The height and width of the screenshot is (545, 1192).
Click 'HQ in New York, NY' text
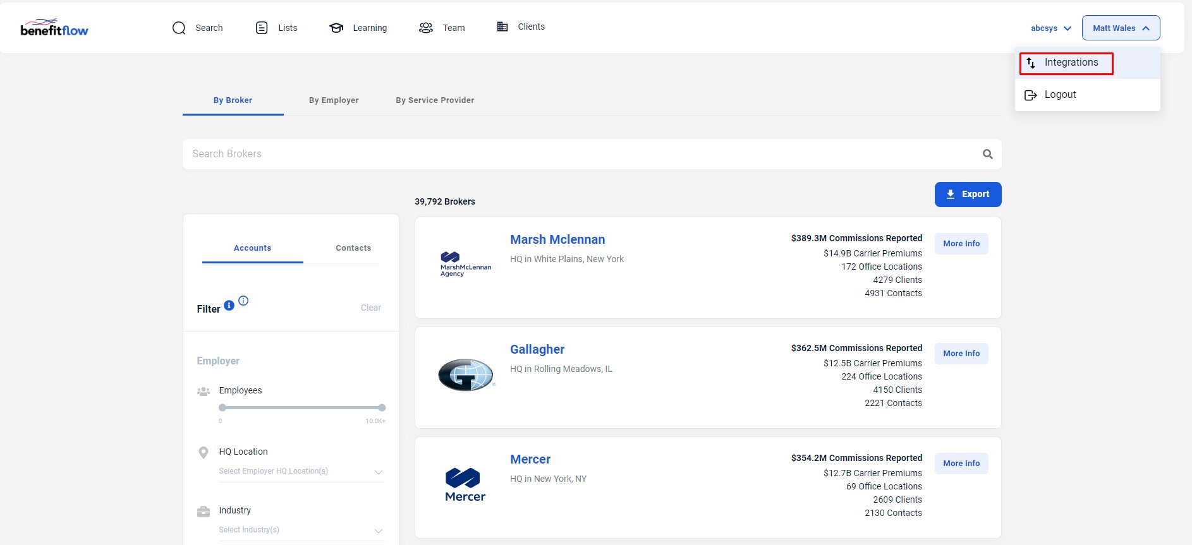(x=549, y=479)
